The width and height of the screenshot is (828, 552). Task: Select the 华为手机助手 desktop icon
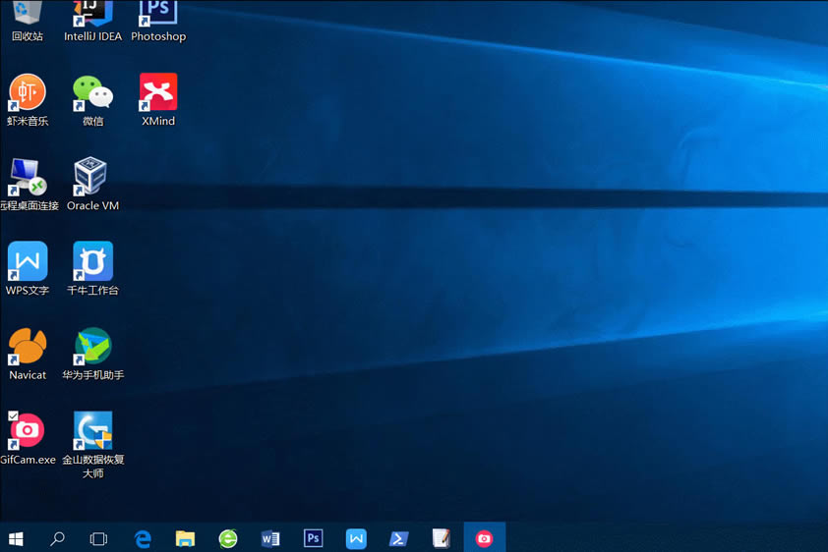pos(92,347)
